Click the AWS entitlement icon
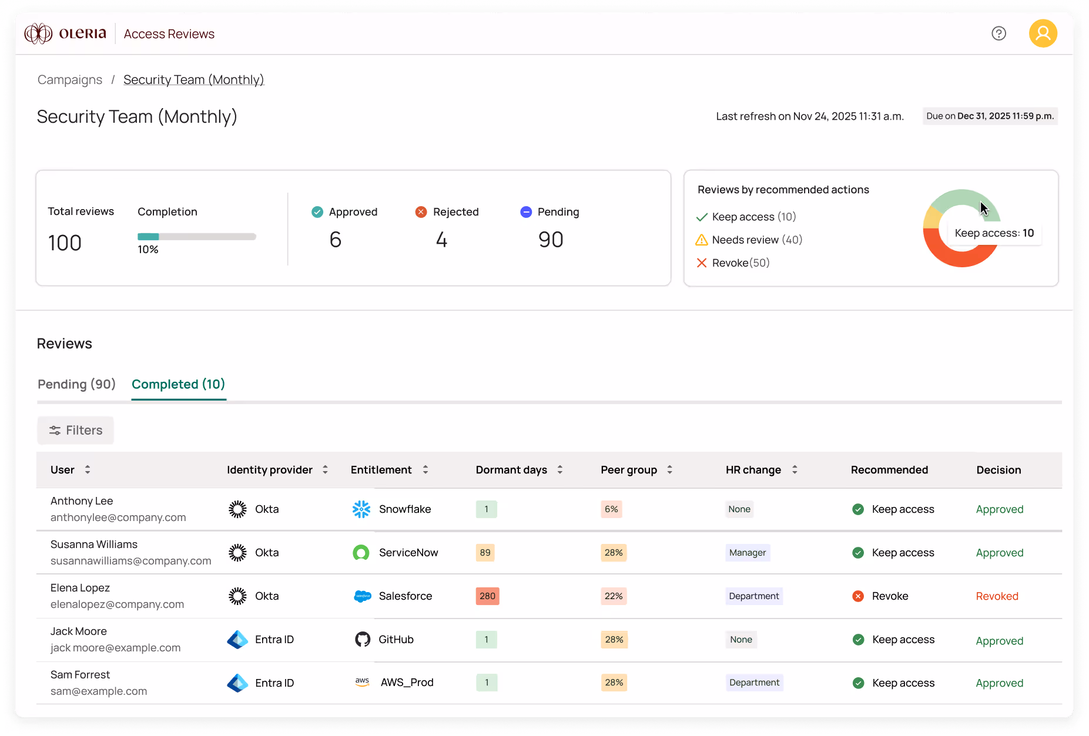 (x=363, y=682)
